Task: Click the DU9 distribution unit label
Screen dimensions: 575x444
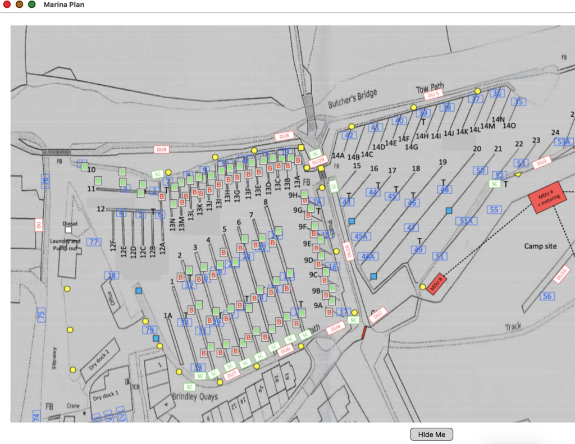Action: [162, 149]
